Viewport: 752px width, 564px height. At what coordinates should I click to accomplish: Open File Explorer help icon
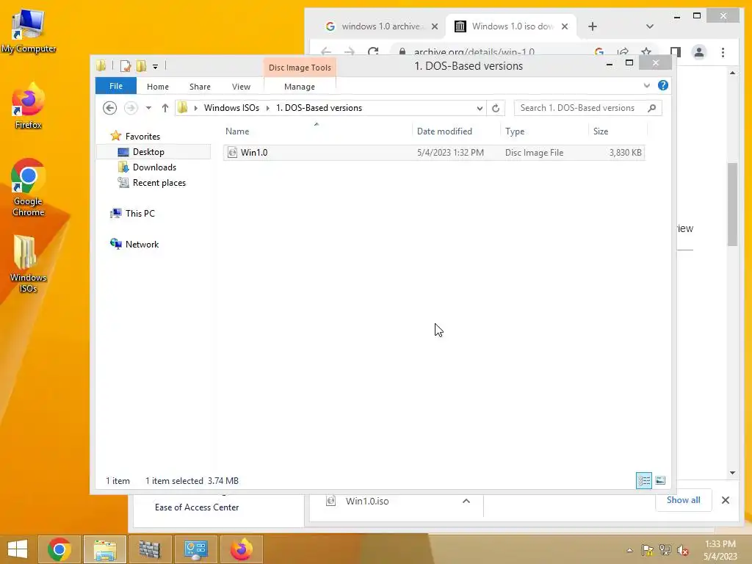[663, 85]
